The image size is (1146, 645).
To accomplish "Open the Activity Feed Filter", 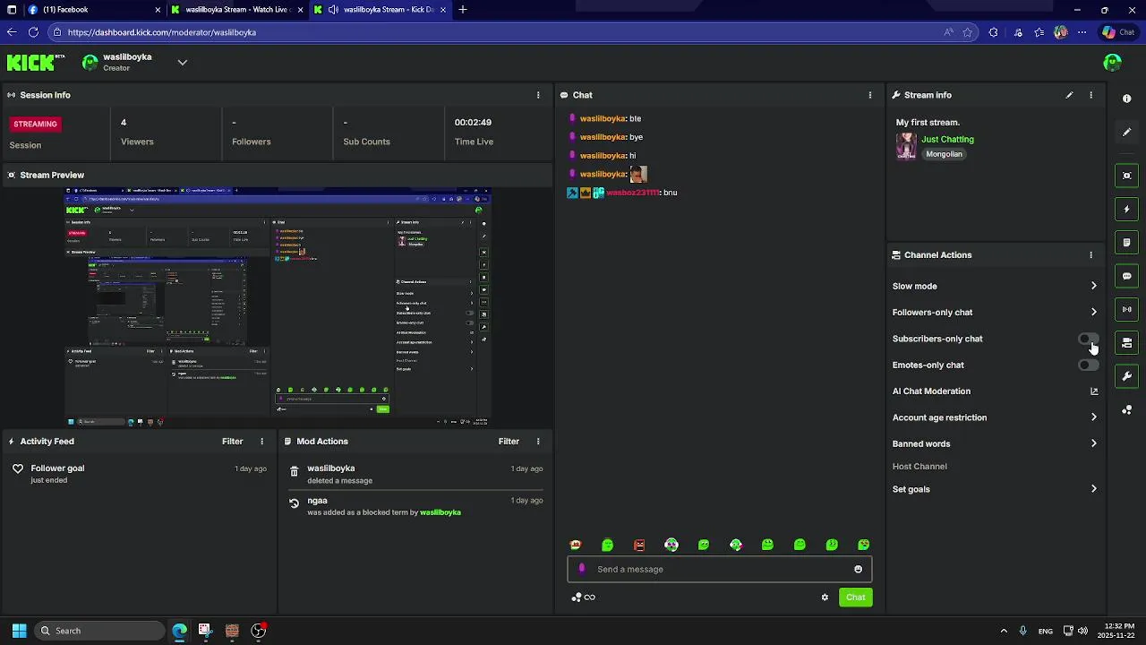I will 233,442.
